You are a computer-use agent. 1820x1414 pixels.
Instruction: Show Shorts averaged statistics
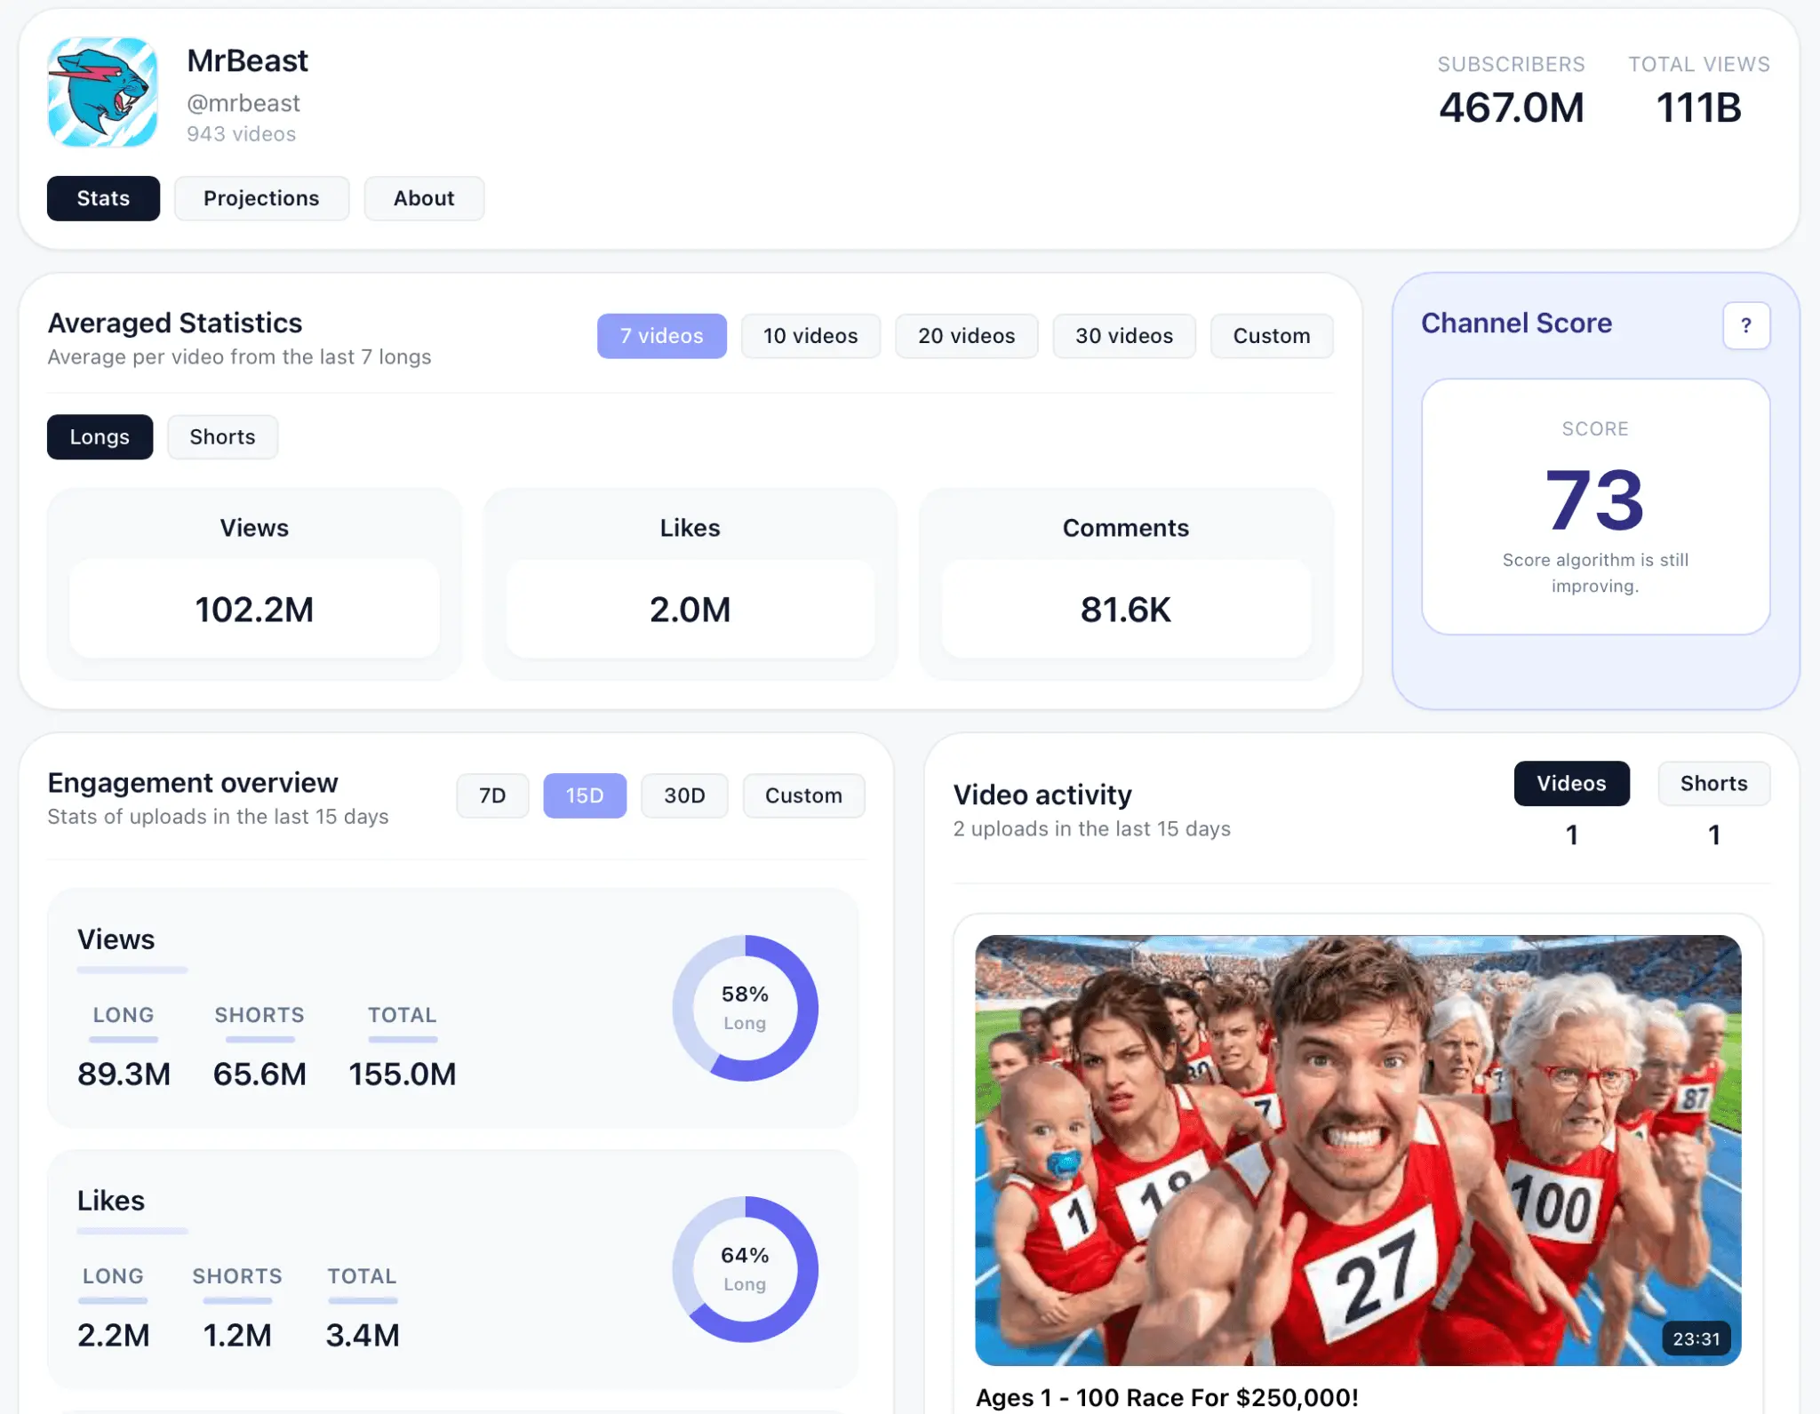point(222,437)
